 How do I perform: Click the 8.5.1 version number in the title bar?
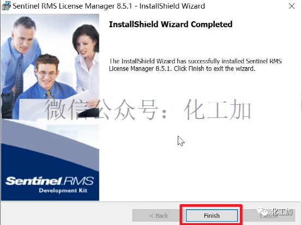(x=124, y=6)
